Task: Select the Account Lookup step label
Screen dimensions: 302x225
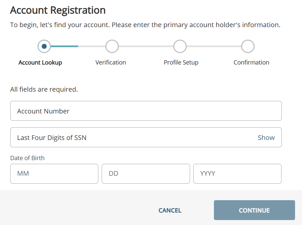Action: tap(40, 63)
